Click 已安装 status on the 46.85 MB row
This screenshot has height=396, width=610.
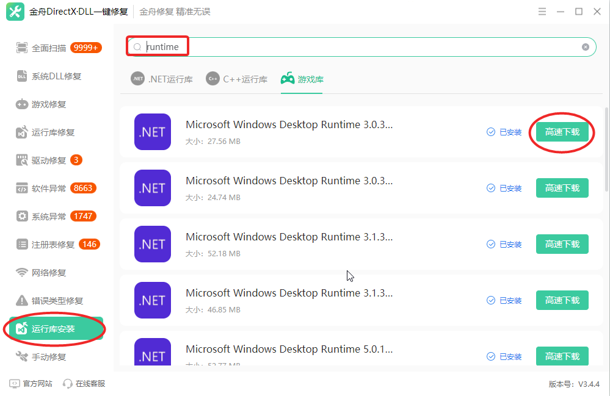(x=504, y=300)
